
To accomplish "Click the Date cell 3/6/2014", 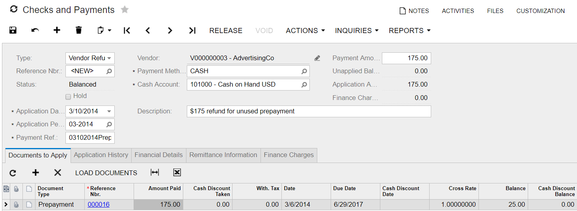I will [306, 205].
